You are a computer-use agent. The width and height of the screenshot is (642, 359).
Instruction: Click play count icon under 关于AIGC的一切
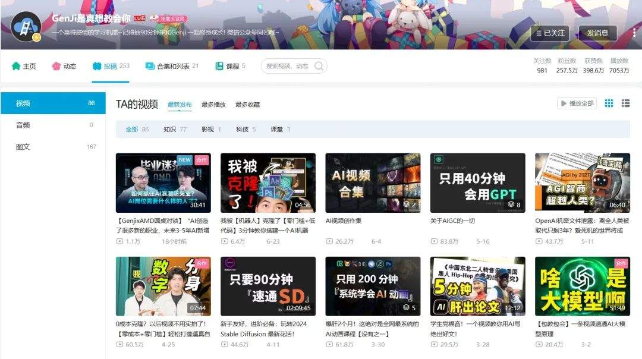(434, 241)
